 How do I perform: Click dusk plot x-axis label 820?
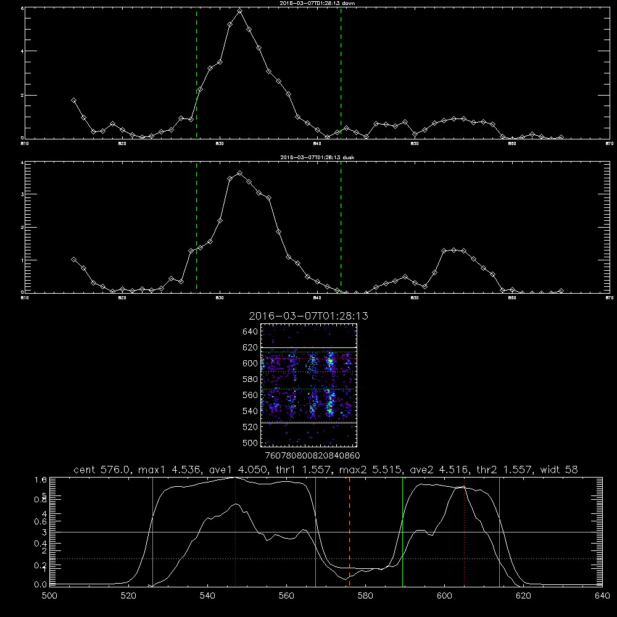[x=122, y=298]
